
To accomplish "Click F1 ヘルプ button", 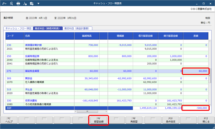I will click(x=9, y=120).
